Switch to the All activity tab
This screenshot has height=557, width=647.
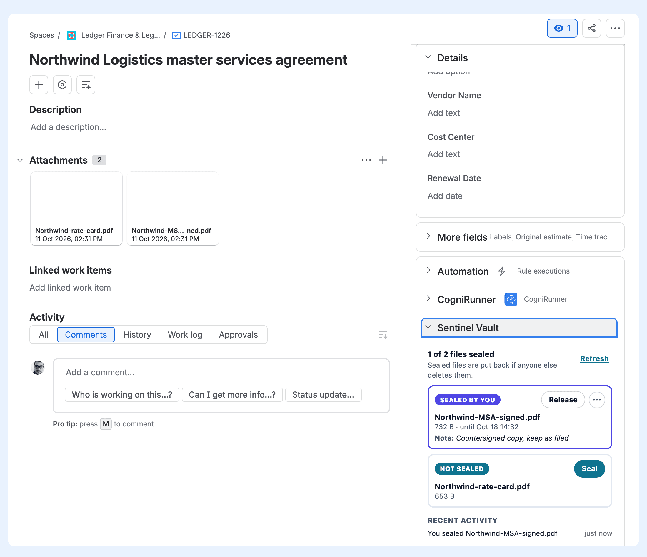(x=44, y=335)
